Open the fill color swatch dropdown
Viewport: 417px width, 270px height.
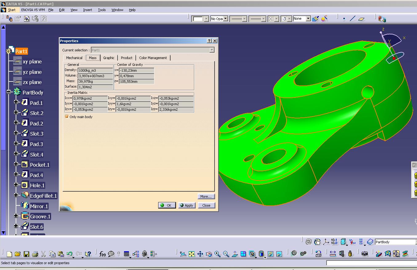[206, 19]
